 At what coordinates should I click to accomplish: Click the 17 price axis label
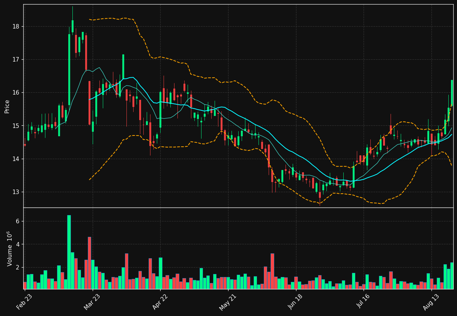16,60
